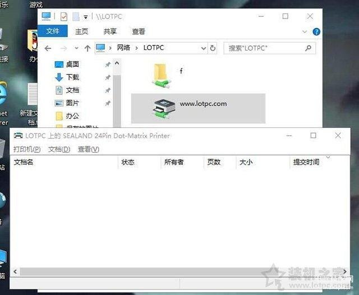Open the 文件 tab in Explorer

point(52,31)
